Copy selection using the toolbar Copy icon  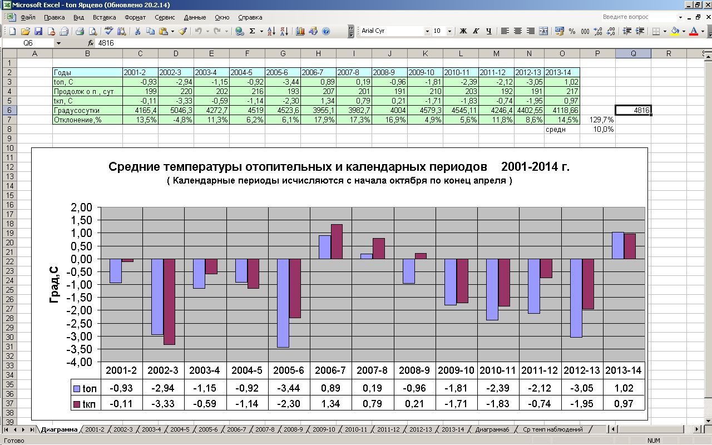click(x=150, y=31)
